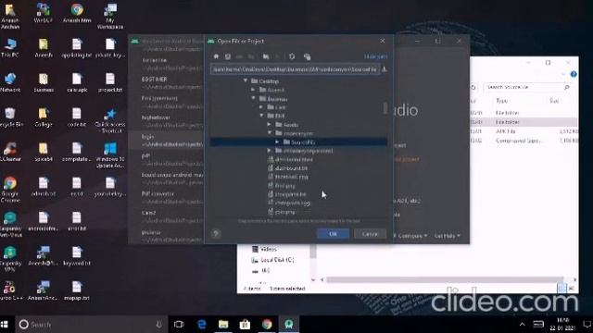Viewport: 593px width, 333px height.
Task: Click Android Studio icon in taskbar
Action: pos(289,325)
